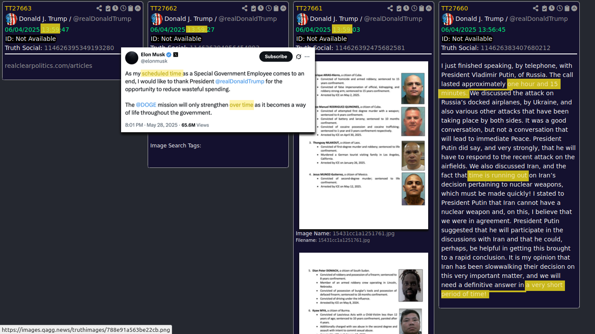Click Trump's avatar on post TT27660
The height and width of the screenshot is (334, 595).
pos(447,19)
